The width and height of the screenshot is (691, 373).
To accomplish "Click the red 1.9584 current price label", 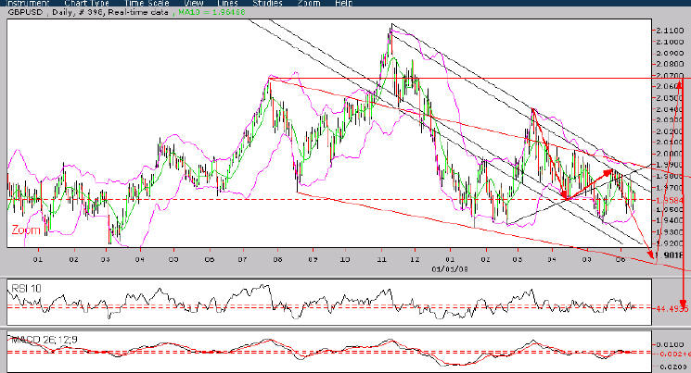I will (670, 200).
